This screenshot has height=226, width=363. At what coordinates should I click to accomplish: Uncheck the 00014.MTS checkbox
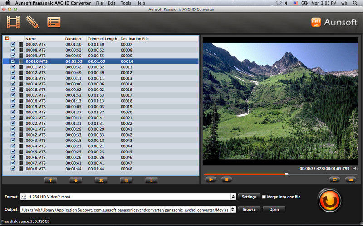coord(13,84)
